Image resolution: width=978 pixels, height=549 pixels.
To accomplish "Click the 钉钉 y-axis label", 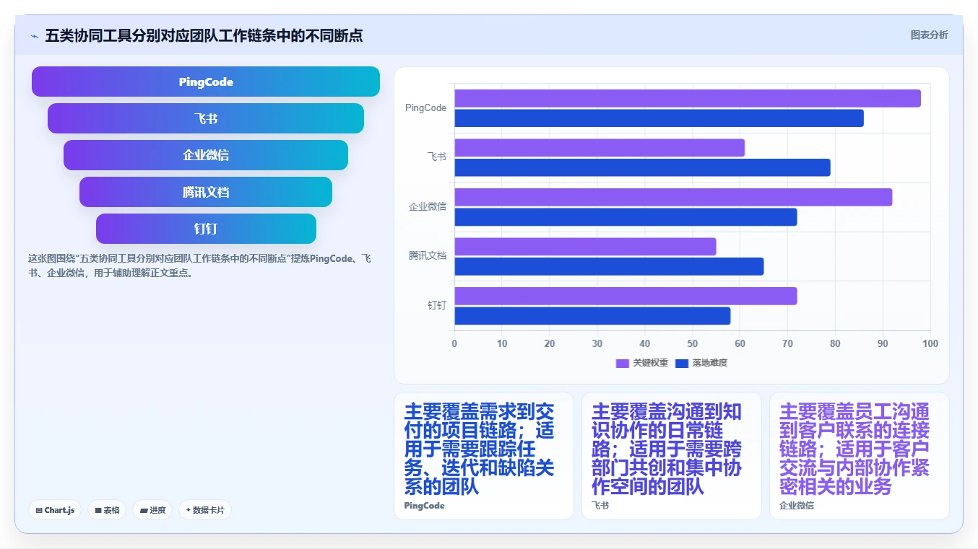I will pos(436,305).
